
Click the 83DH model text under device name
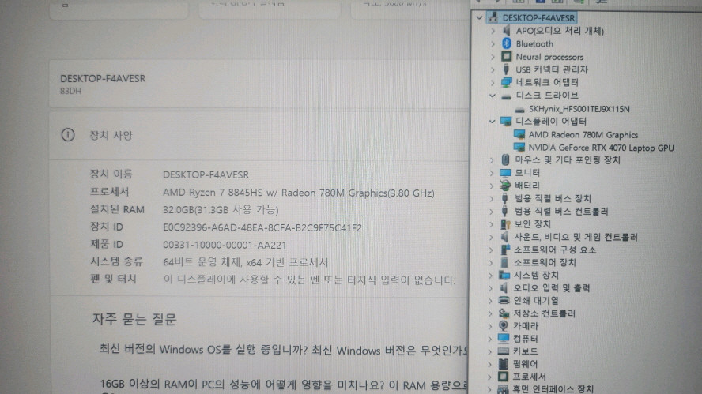coord(70,91)
